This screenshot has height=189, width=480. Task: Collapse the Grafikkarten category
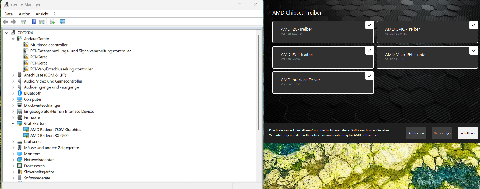13,123
